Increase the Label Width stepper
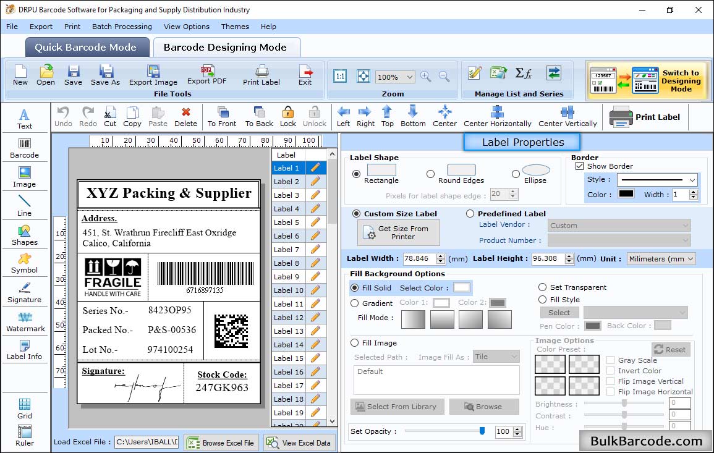714x453 pixels. (x=440, y=256)
